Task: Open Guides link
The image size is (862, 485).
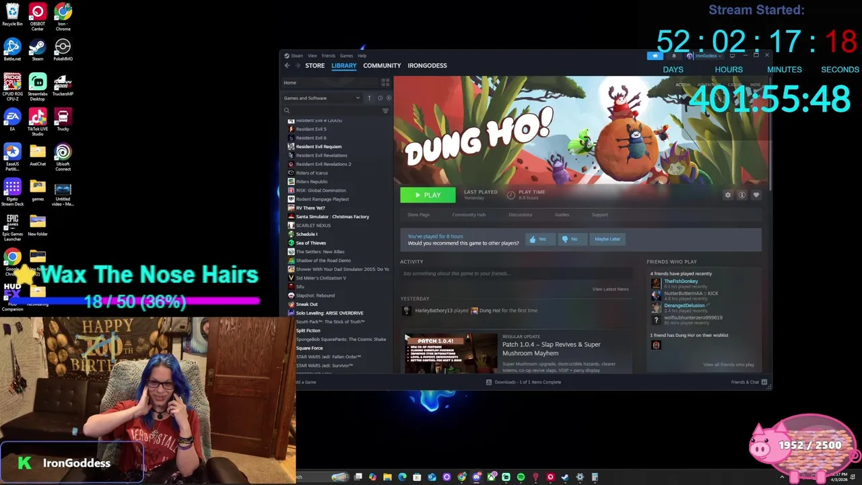Action: (x=562, y=215)
